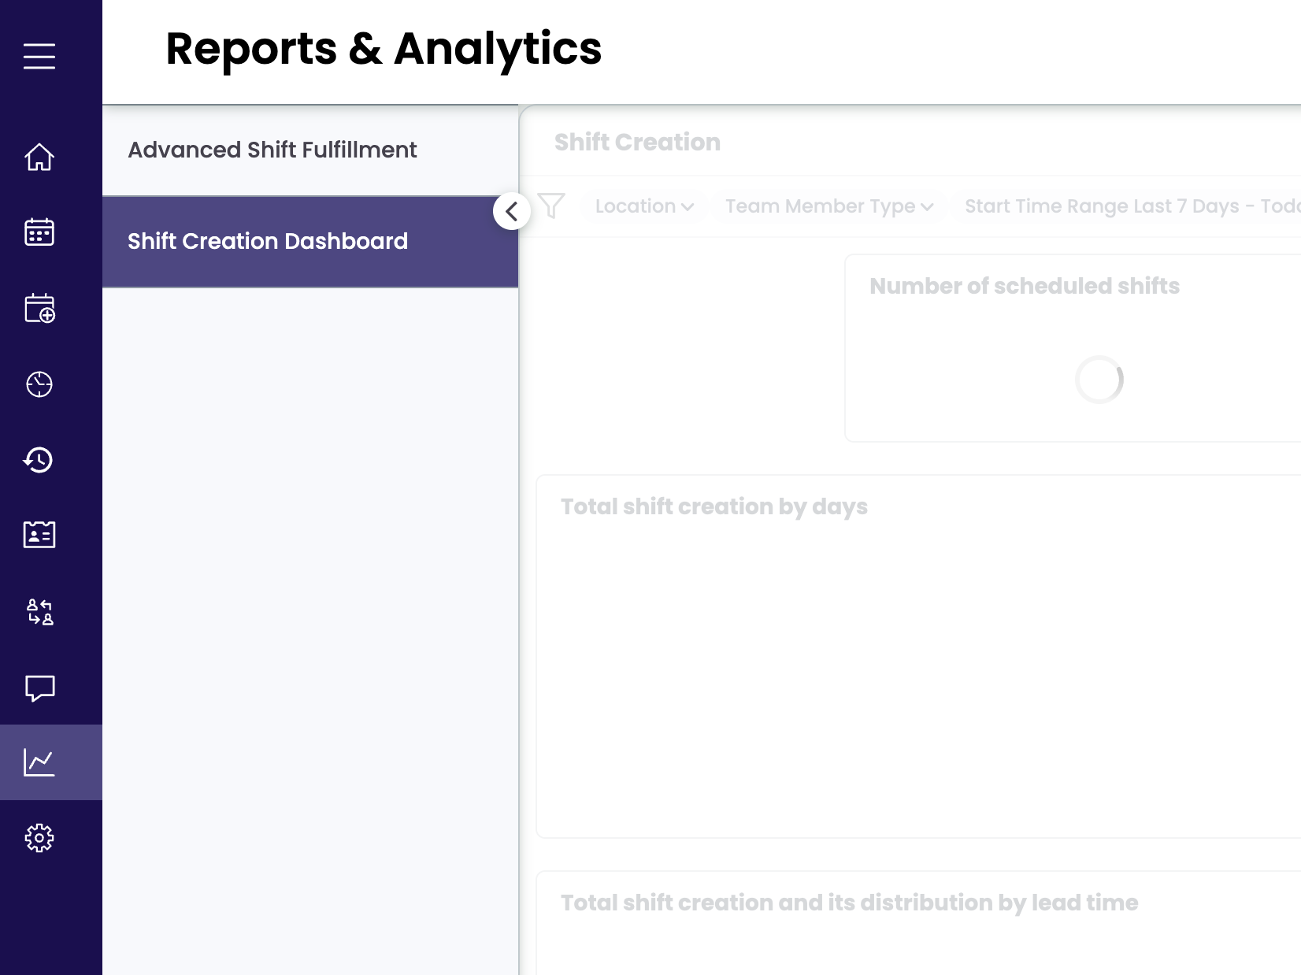Open the hamburger menu
Screen dimensions: 1301x975
[x=39, y=57]
